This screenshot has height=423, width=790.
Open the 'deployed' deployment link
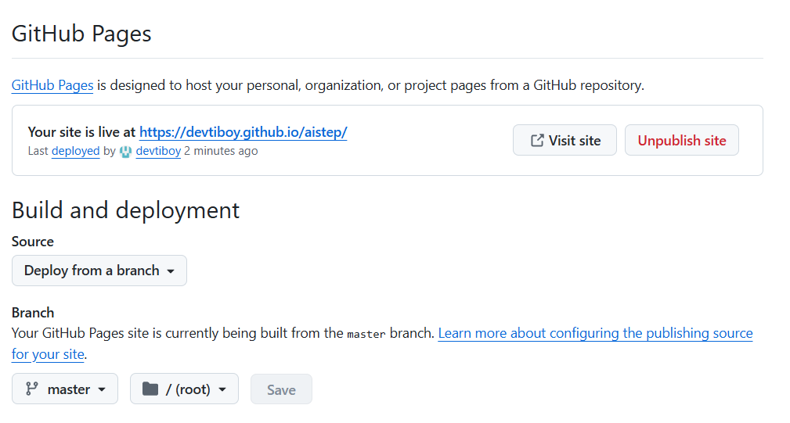[76, 151]
